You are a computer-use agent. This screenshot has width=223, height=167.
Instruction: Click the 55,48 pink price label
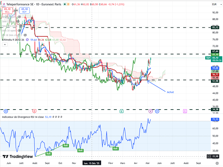[215, 78]
